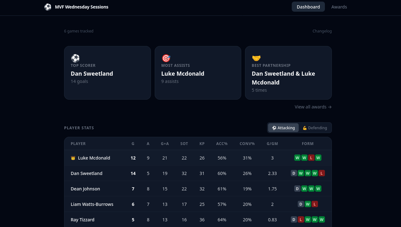Click the crown icon beside Luke Mcdonald
Screen dimensions: 401x227
point(73,158)
